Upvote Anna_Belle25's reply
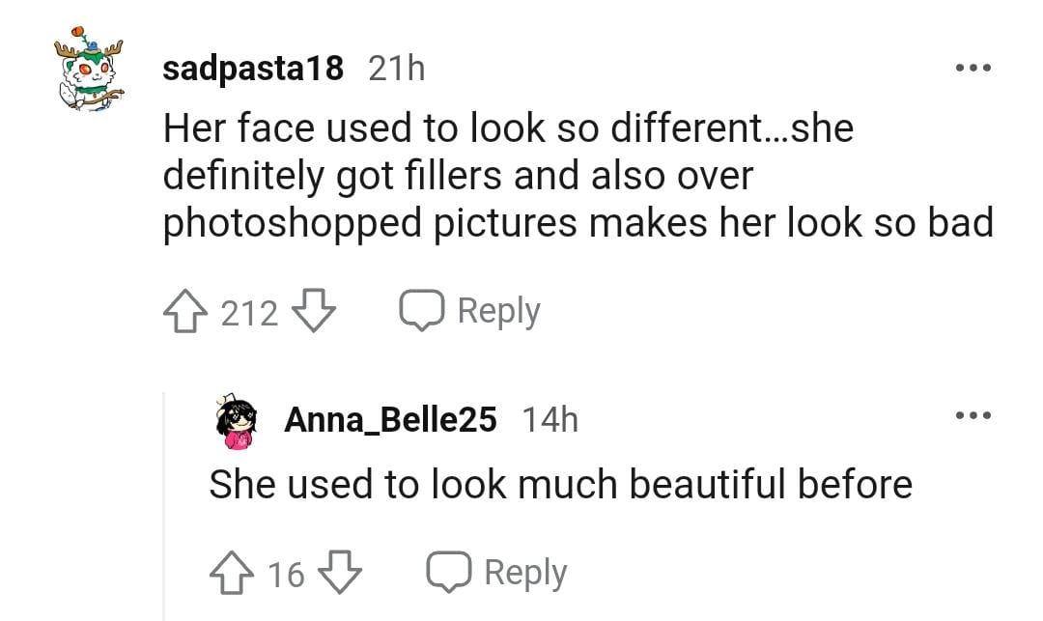The height and width of the screenshot is (621, 1043). pos(233,573)
